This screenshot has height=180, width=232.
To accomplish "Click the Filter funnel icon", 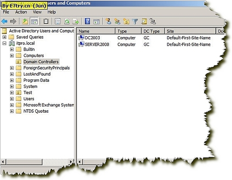I will [x=135, y=21].
